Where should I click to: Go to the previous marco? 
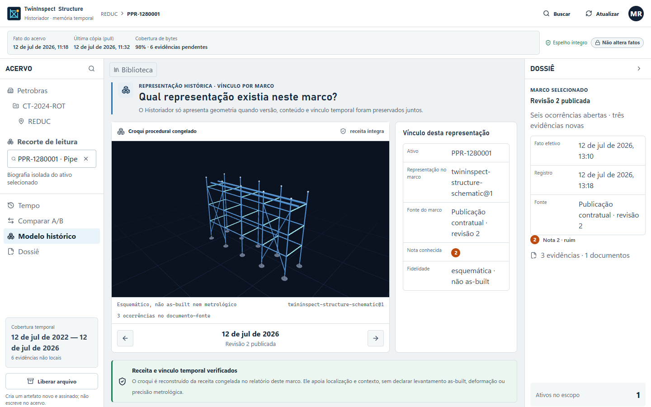point(125,338)
